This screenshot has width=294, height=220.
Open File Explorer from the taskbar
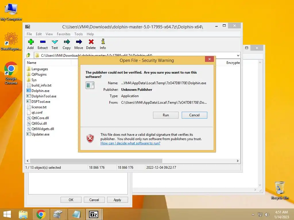pyautogui.click(x=23, y=214)
